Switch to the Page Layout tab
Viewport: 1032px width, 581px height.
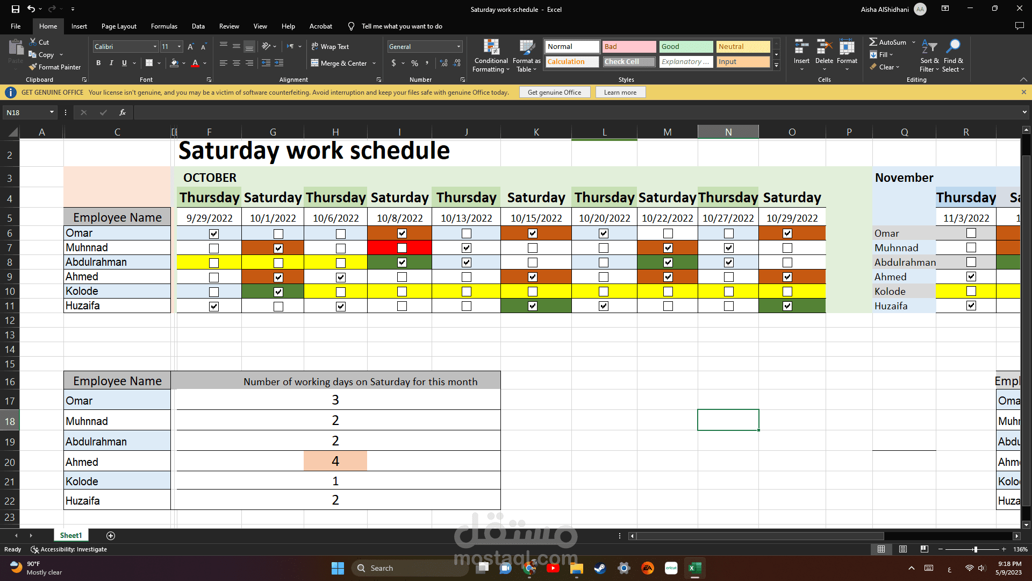[x=119, y=26]
